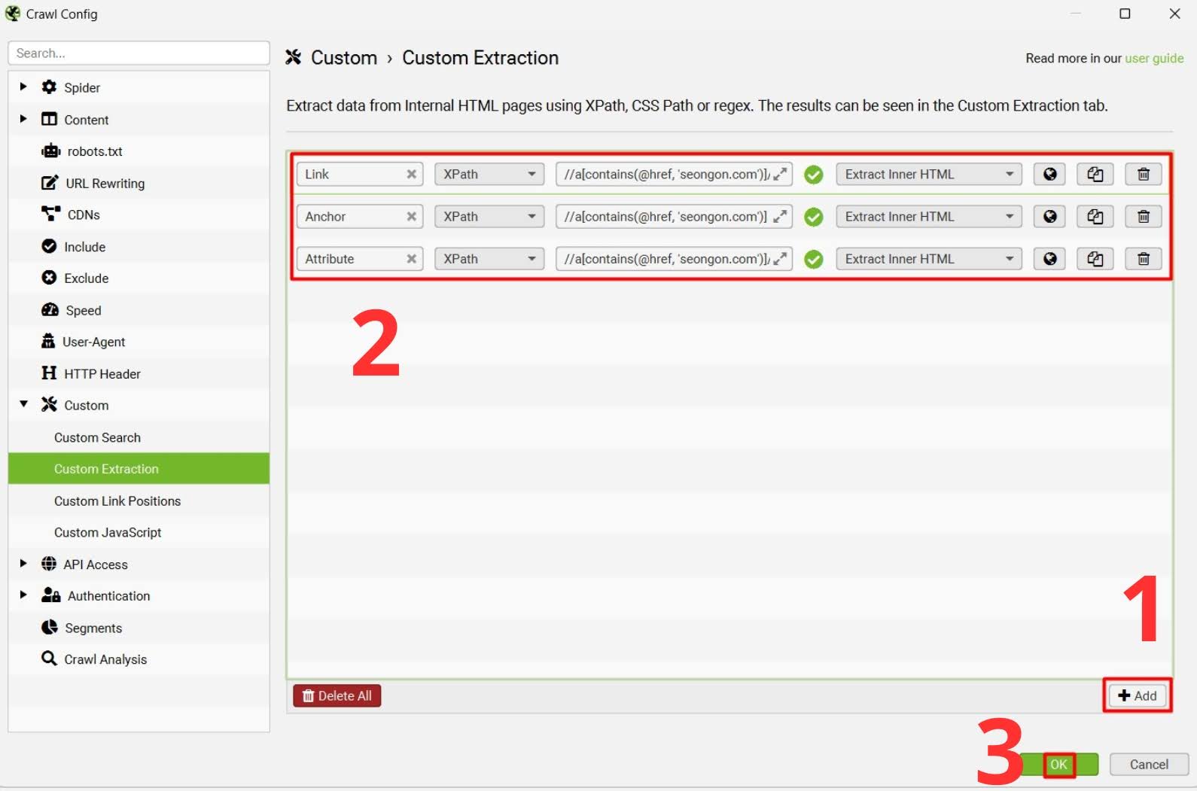The width and height of the screenshot is (1197, 791).
Task: Expand the API Access tree section
Action: pos(23,563)
